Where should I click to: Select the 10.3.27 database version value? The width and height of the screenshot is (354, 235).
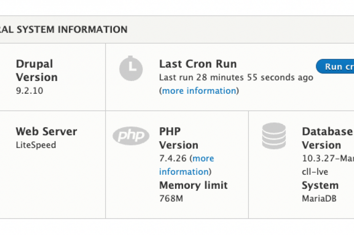[x=328, y=158]
